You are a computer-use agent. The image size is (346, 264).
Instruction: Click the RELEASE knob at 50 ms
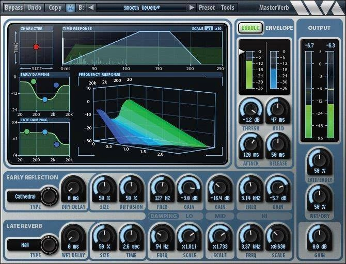coord(278,145)
